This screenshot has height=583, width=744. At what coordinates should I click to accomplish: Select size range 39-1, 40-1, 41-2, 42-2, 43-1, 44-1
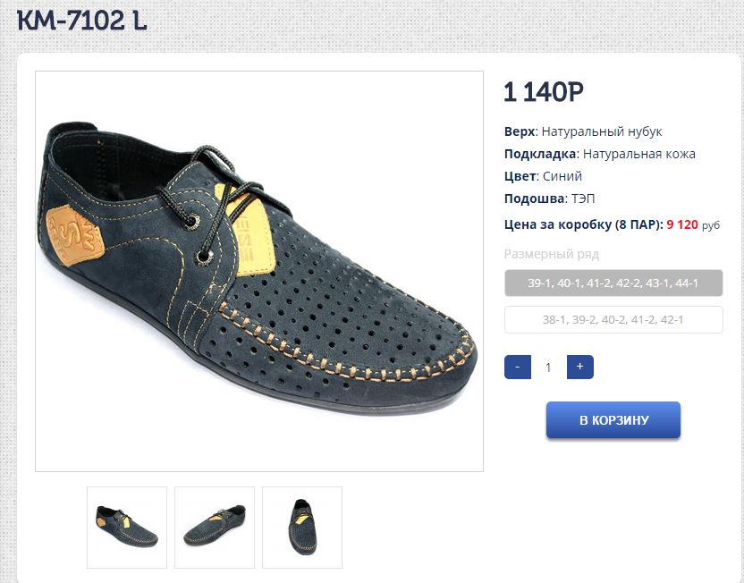tap(613, 283)
